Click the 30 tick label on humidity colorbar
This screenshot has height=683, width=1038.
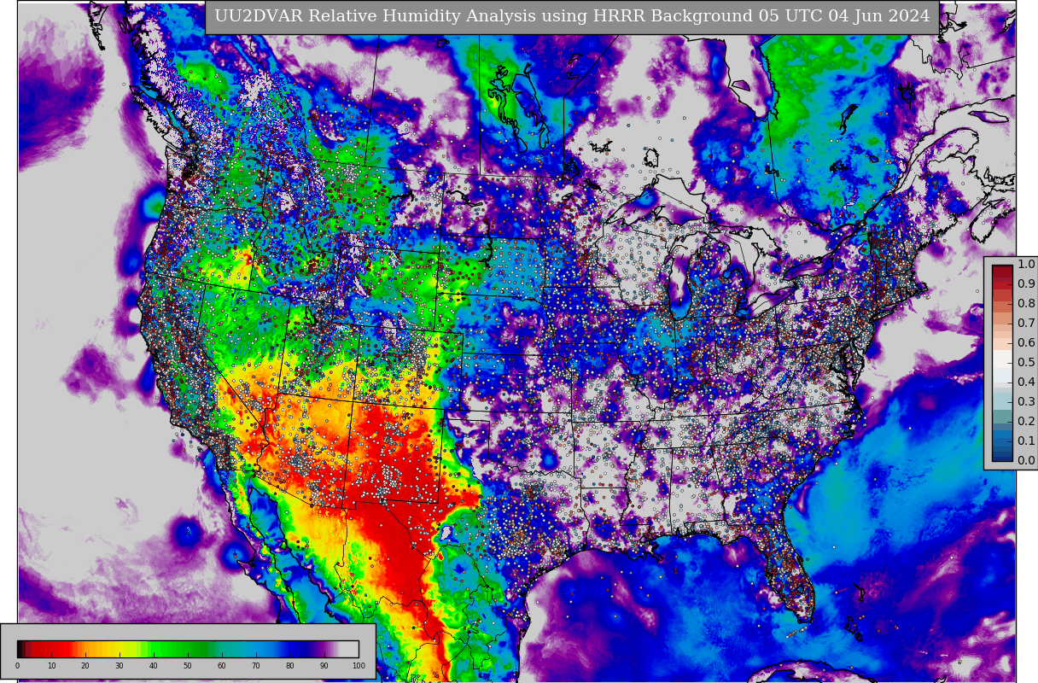coord(120,666)
